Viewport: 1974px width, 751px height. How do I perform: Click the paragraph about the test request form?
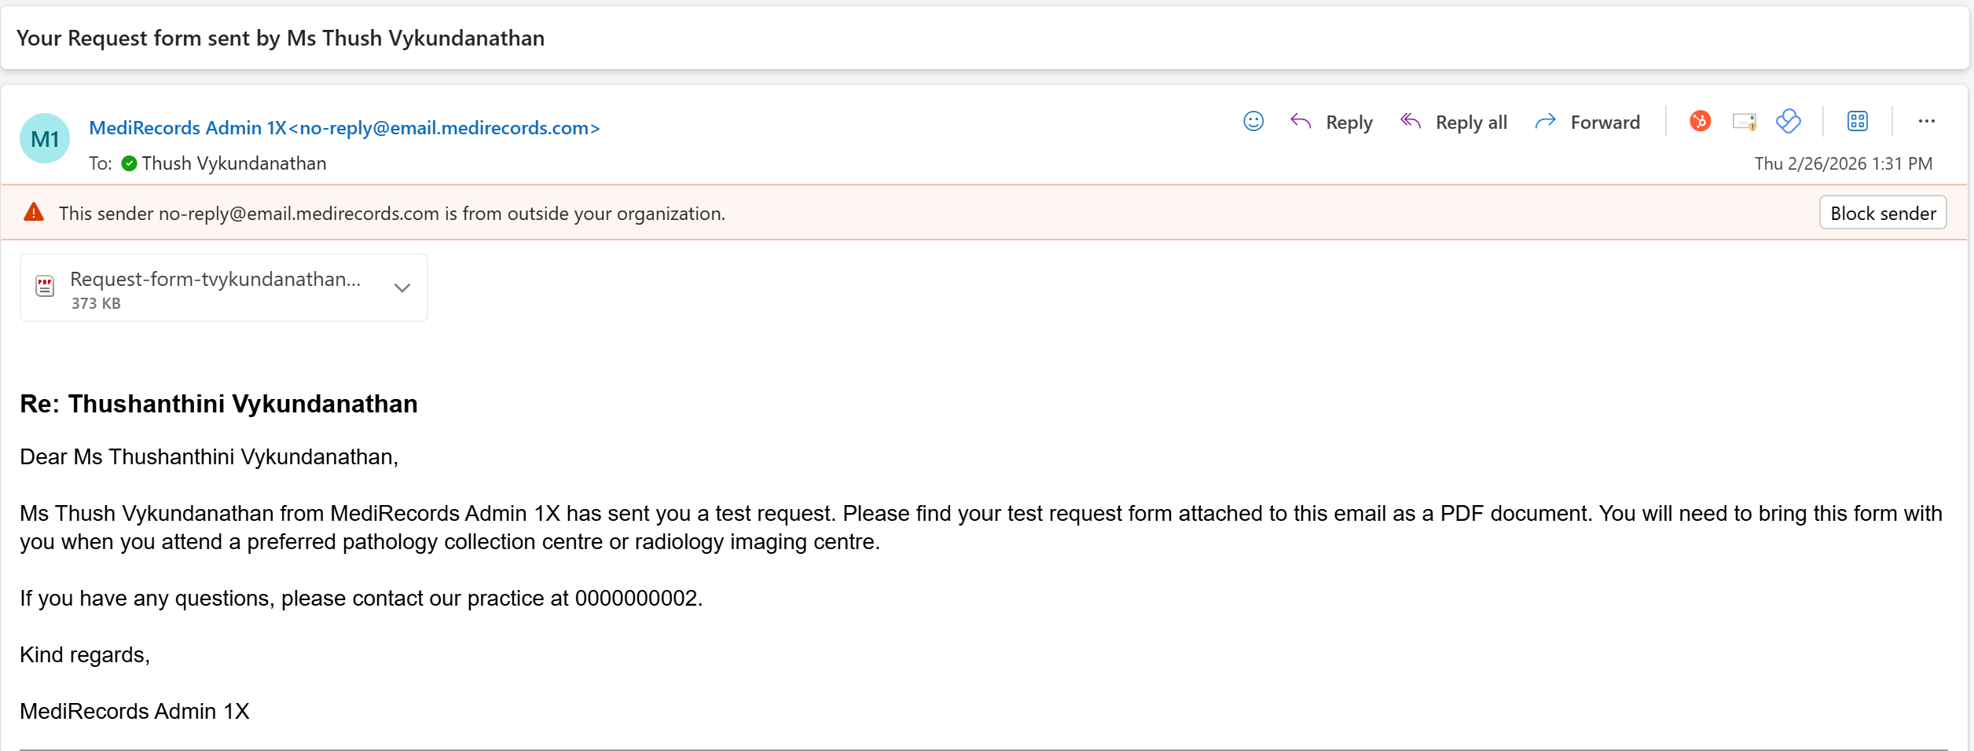pos(981,528)
